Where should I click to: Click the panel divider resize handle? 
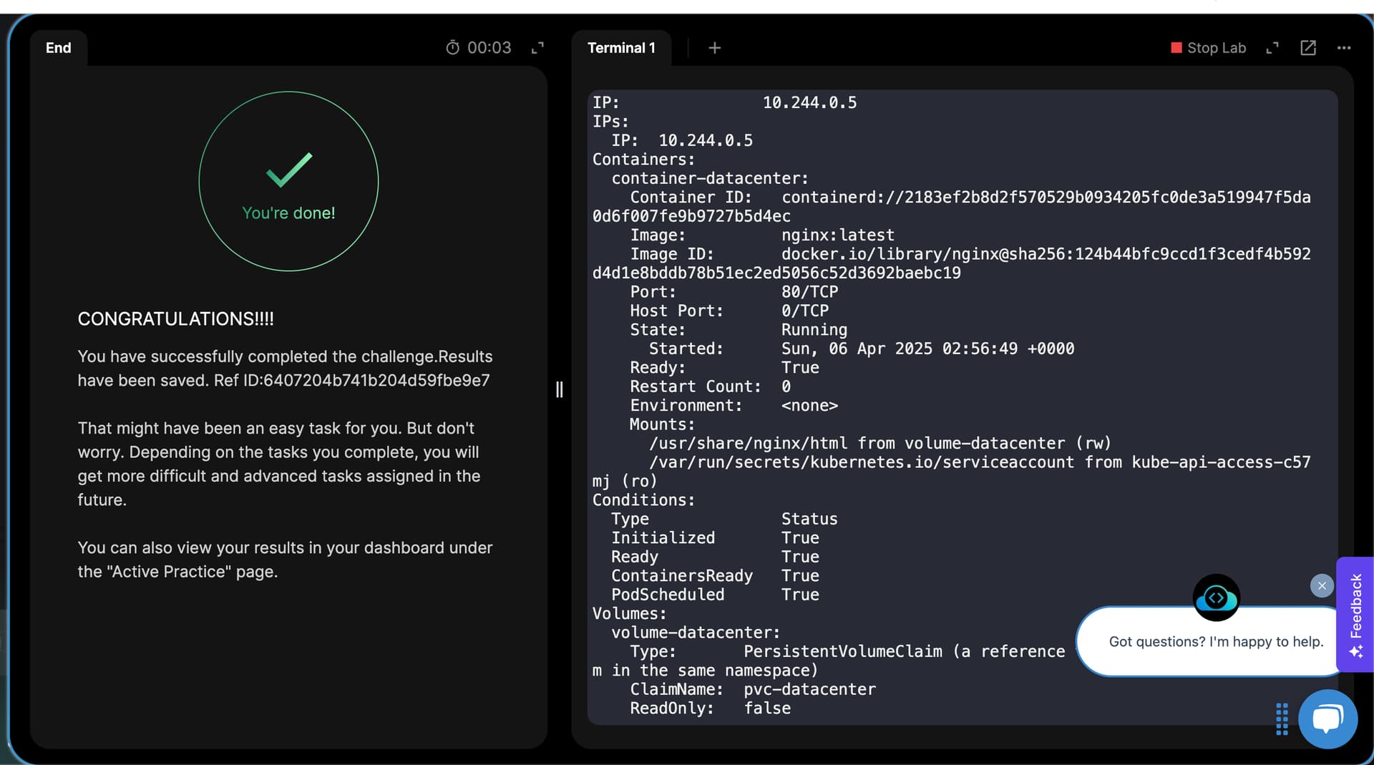[560, 389]
